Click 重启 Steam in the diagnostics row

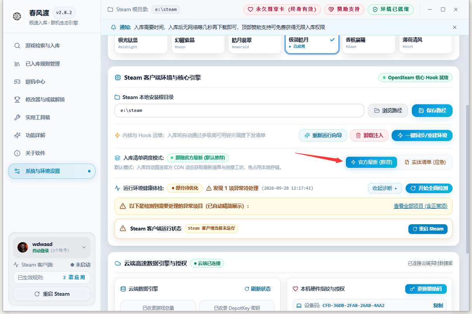tap(428, 229)
